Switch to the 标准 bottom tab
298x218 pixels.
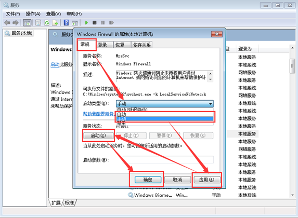[69, 203]
